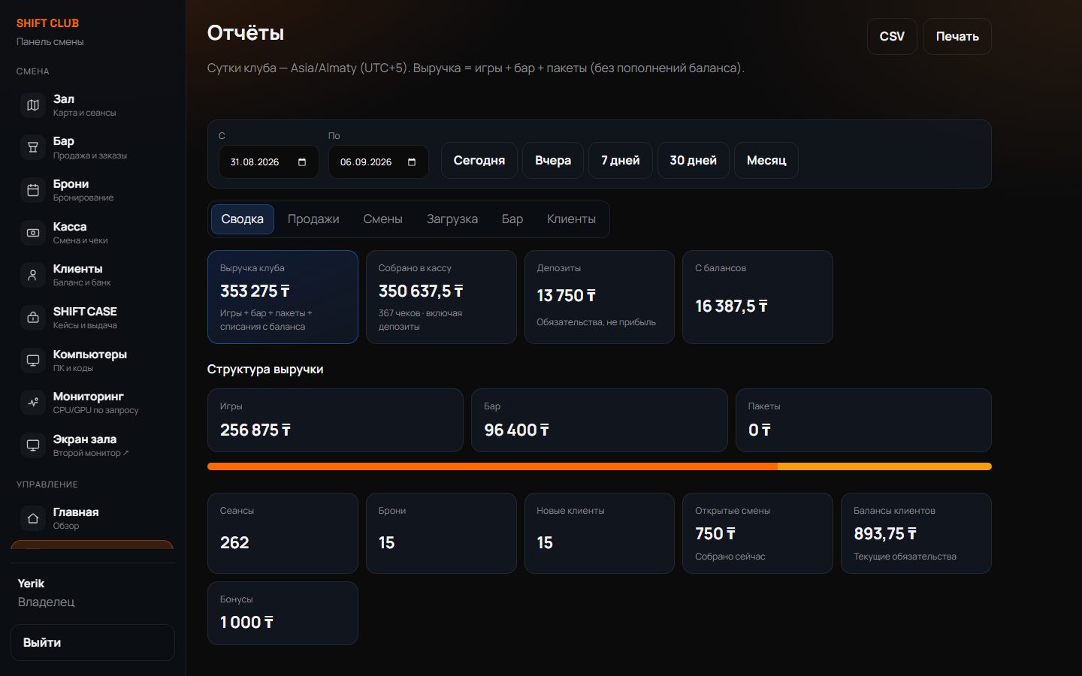Open the Загрузка tab

pos(452,219)
